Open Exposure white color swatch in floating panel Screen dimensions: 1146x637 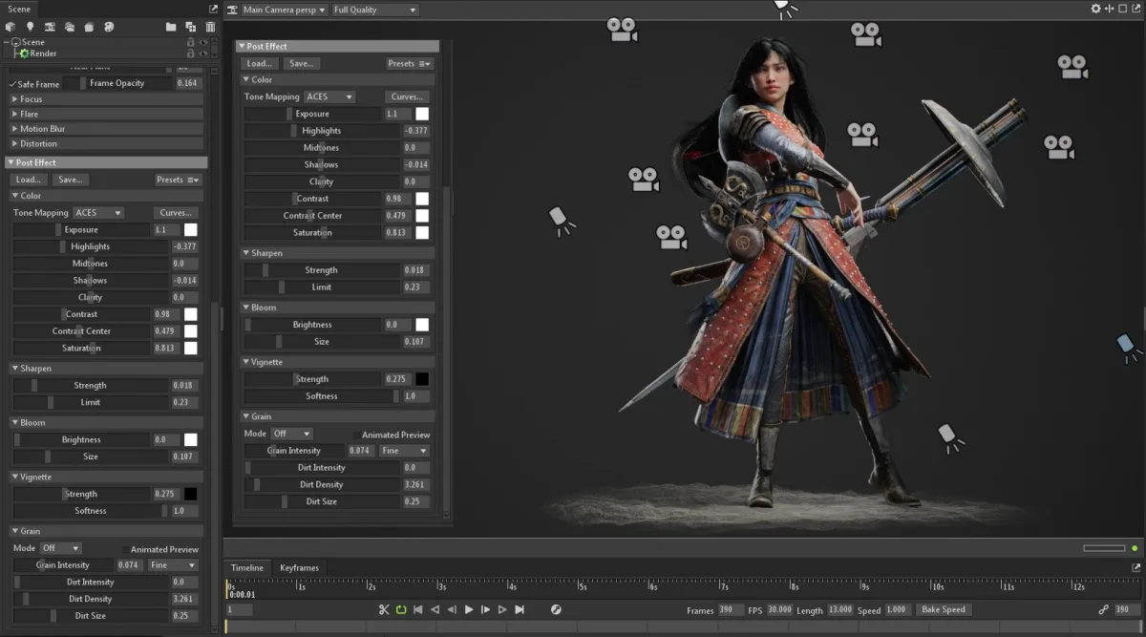[x=422, y=114]
